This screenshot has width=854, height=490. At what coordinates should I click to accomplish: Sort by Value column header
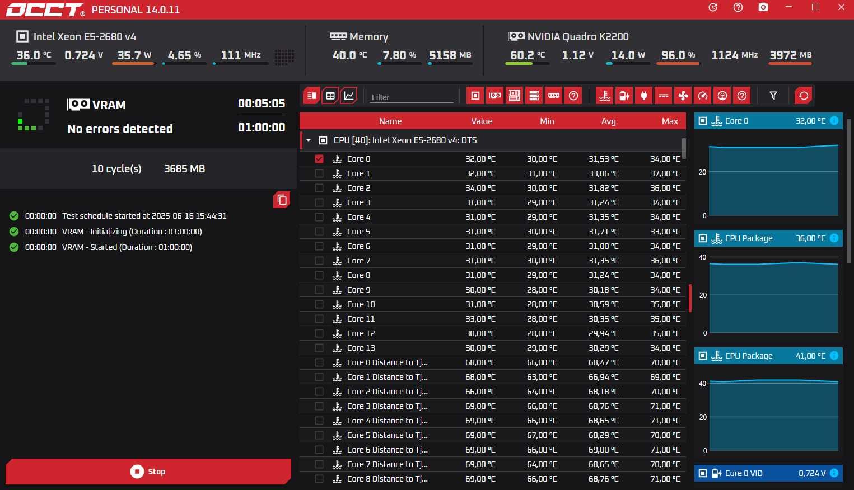[x=482, y=121]
